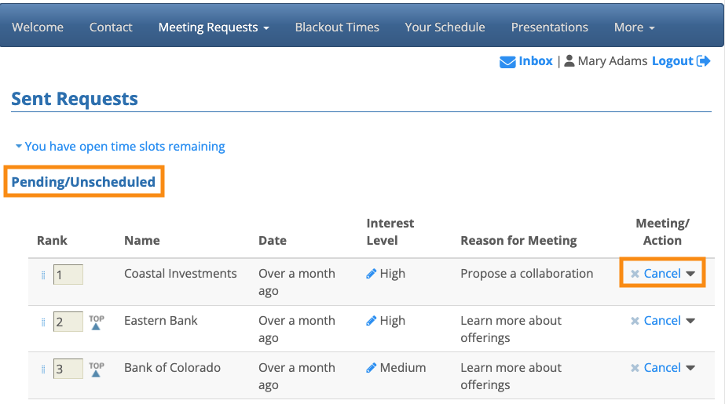The image size is (725, 404).
Task: Click the Logout arrow icon
Action: [x=704, y=61]
